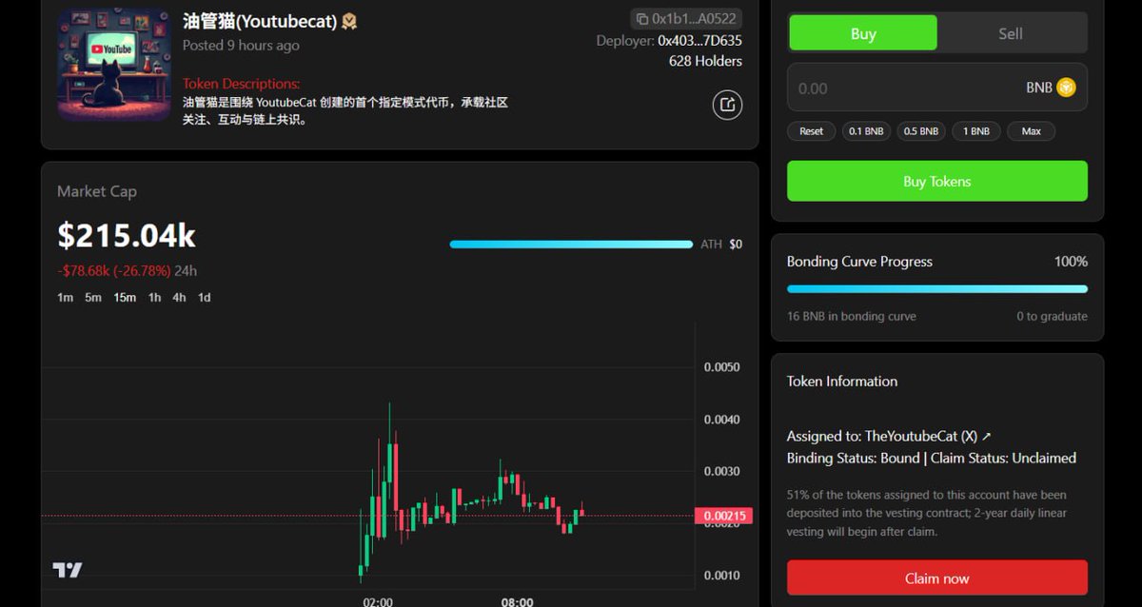Click the Max amount button
The image size is (1142, 607).
coord(1032,131)
